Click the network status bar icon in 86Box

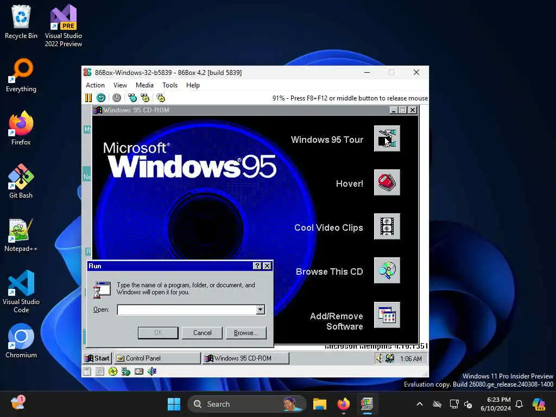[126, 371]
